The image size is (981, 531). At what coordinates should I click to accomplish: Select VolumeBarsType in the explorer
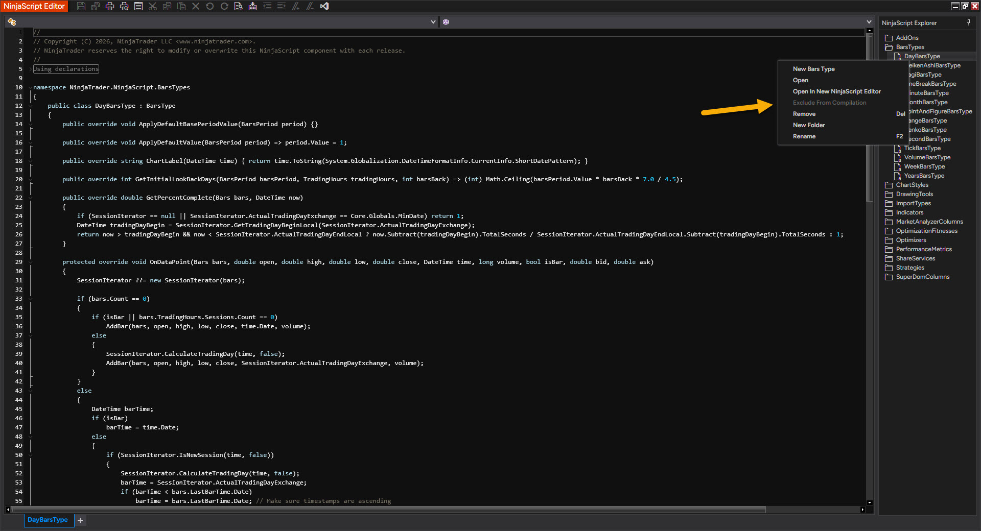(927, 157)
